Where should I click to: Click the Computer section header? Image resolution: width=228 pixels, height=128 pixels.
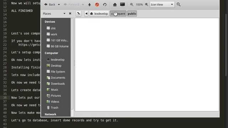click(x=51, y=53)
